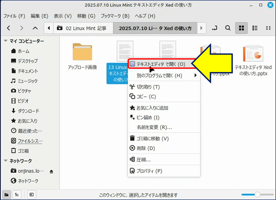Go up to the parent folder
The width and height of the screenshot is (276, 200).
pos(35,28)
